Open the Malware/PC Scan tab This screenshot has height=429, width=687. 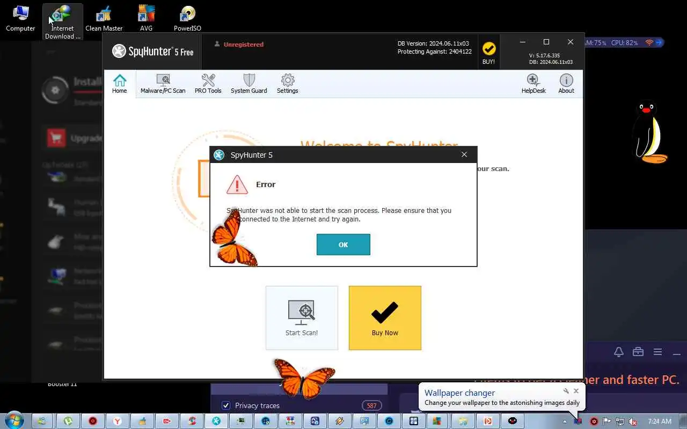point(163,84)
